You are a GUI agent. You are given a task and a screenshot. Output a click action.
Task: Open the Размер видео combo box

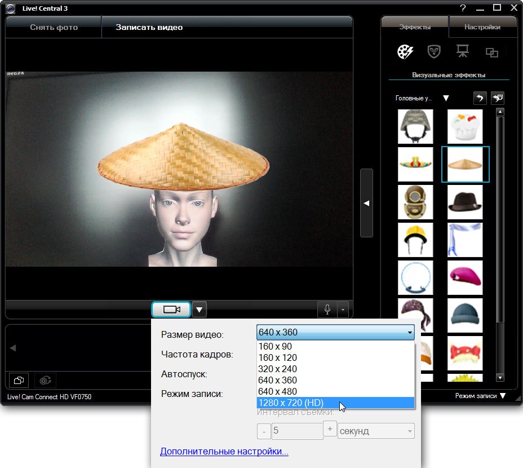335,332
